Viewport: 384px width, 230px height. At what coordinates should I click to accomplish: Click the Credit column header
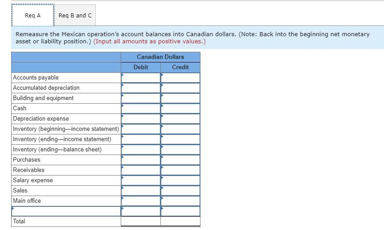[x=180, y=67]
